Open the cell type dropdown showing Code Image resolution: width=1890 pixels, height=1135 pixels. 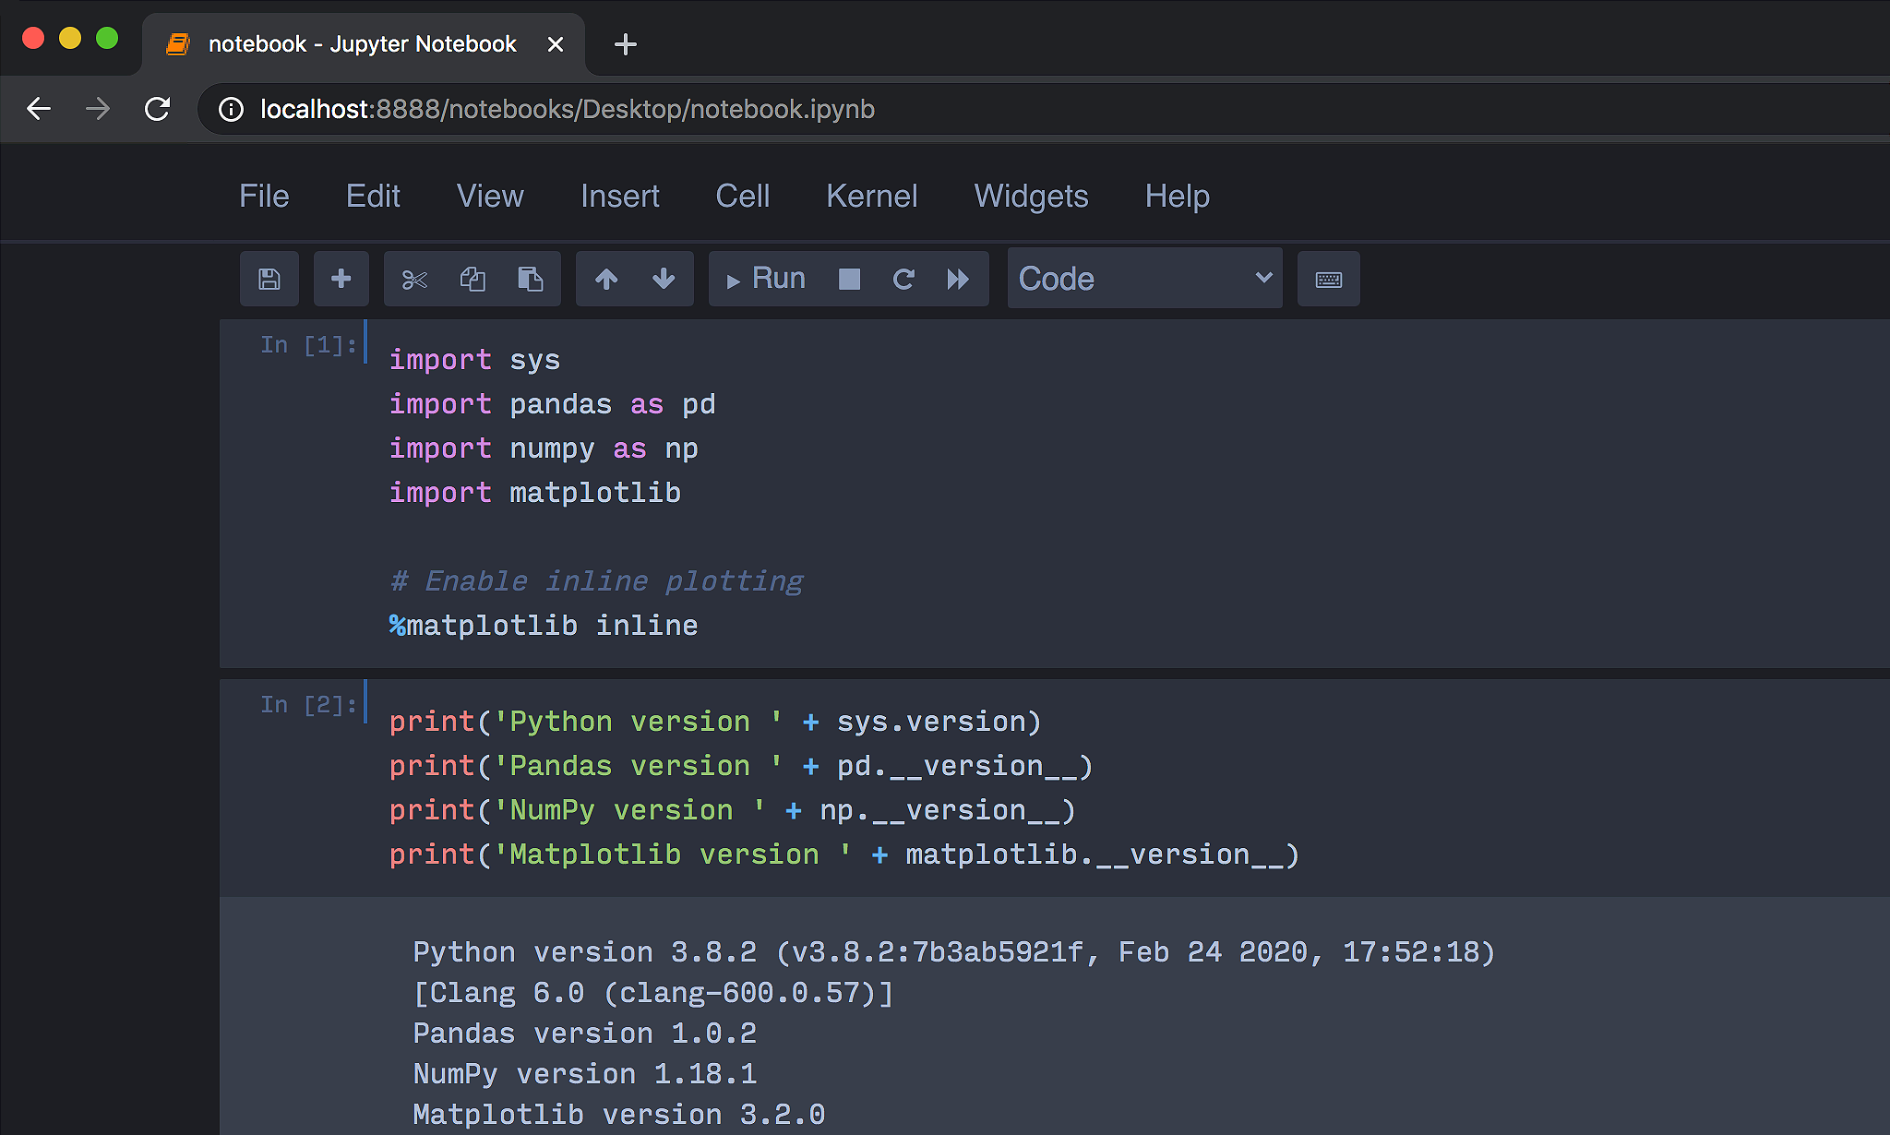tap(1144, 278)
